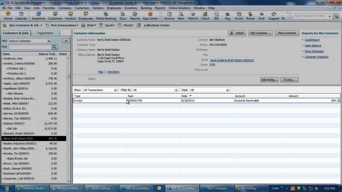
Task: Click the Edit Notes button
Action: click(269, 80)
